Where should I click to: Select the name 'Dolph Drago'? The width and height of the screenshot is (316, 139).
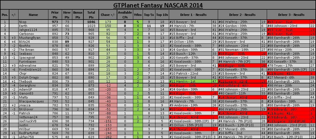tap(33, 77)
